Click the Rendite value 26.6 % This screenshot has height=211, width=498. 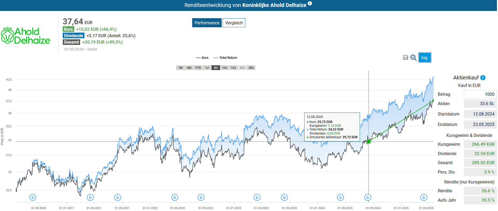[x=480, y=191]
